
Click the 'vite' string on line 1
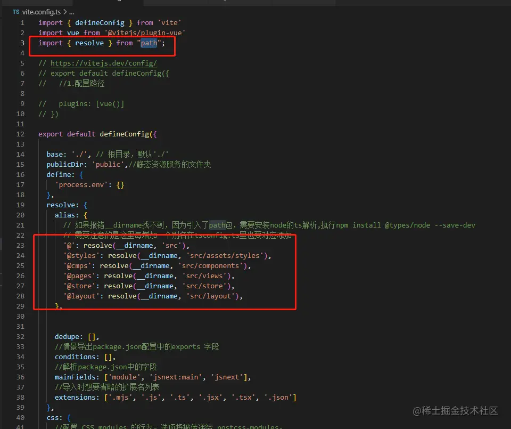pos(169,23)
